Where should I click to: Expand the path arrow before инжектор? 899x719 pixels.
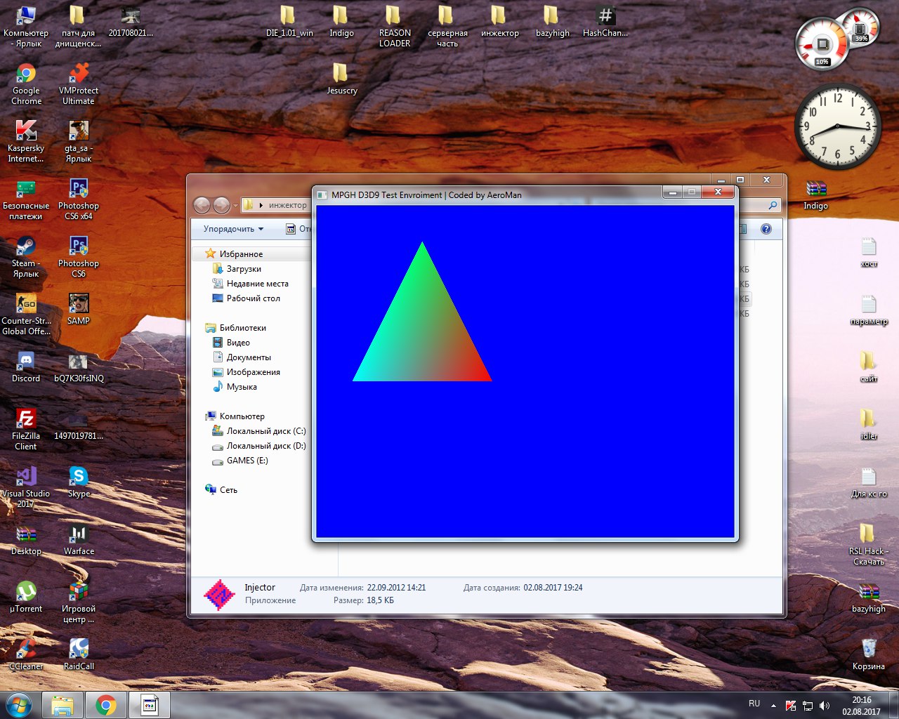[261, 206]
